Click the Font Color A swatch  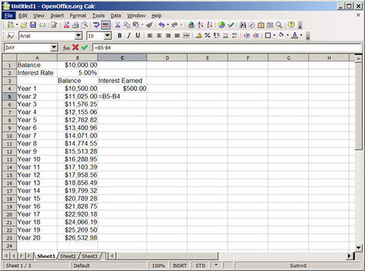294,36
